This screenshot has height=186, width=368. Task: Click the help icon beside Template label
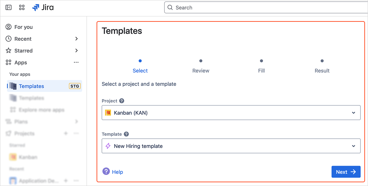click(x=126, y=134)
